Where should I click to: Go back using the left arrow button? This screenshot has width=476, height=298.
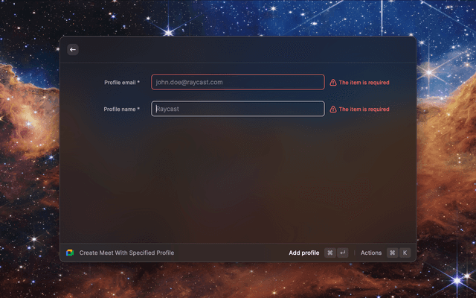coord(73,50)
